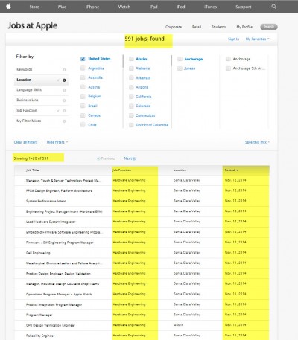Open the Product Integration Program Manager job
This screenshot has width=298, height=340.
(54, 304)
